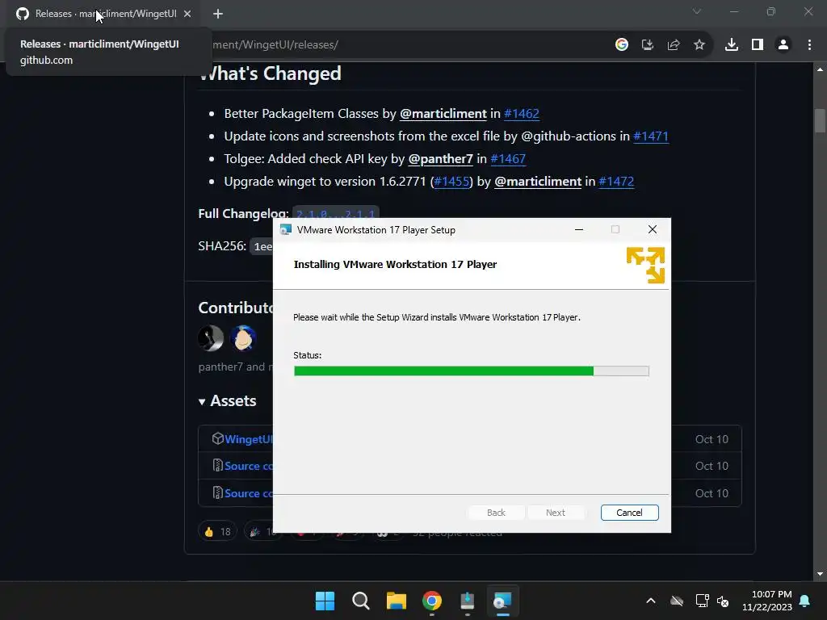Open @panther7 profile link

click(x=440, y=159)
